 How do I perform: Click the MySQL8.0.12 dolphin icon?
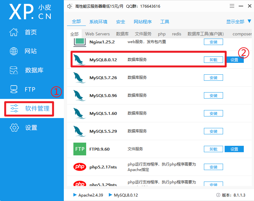pos(79,60)
